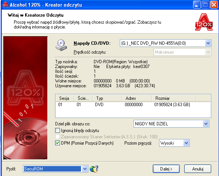Open the Poziom precyzji dropdown
Image resolution: width=219 pixels, height=176 pixels.
pos(186,143)
